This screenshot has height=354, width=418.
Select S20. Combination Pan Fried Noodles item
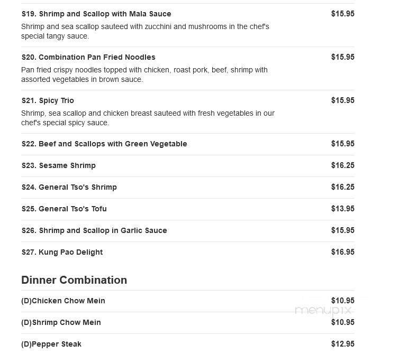tap(88, 57)
